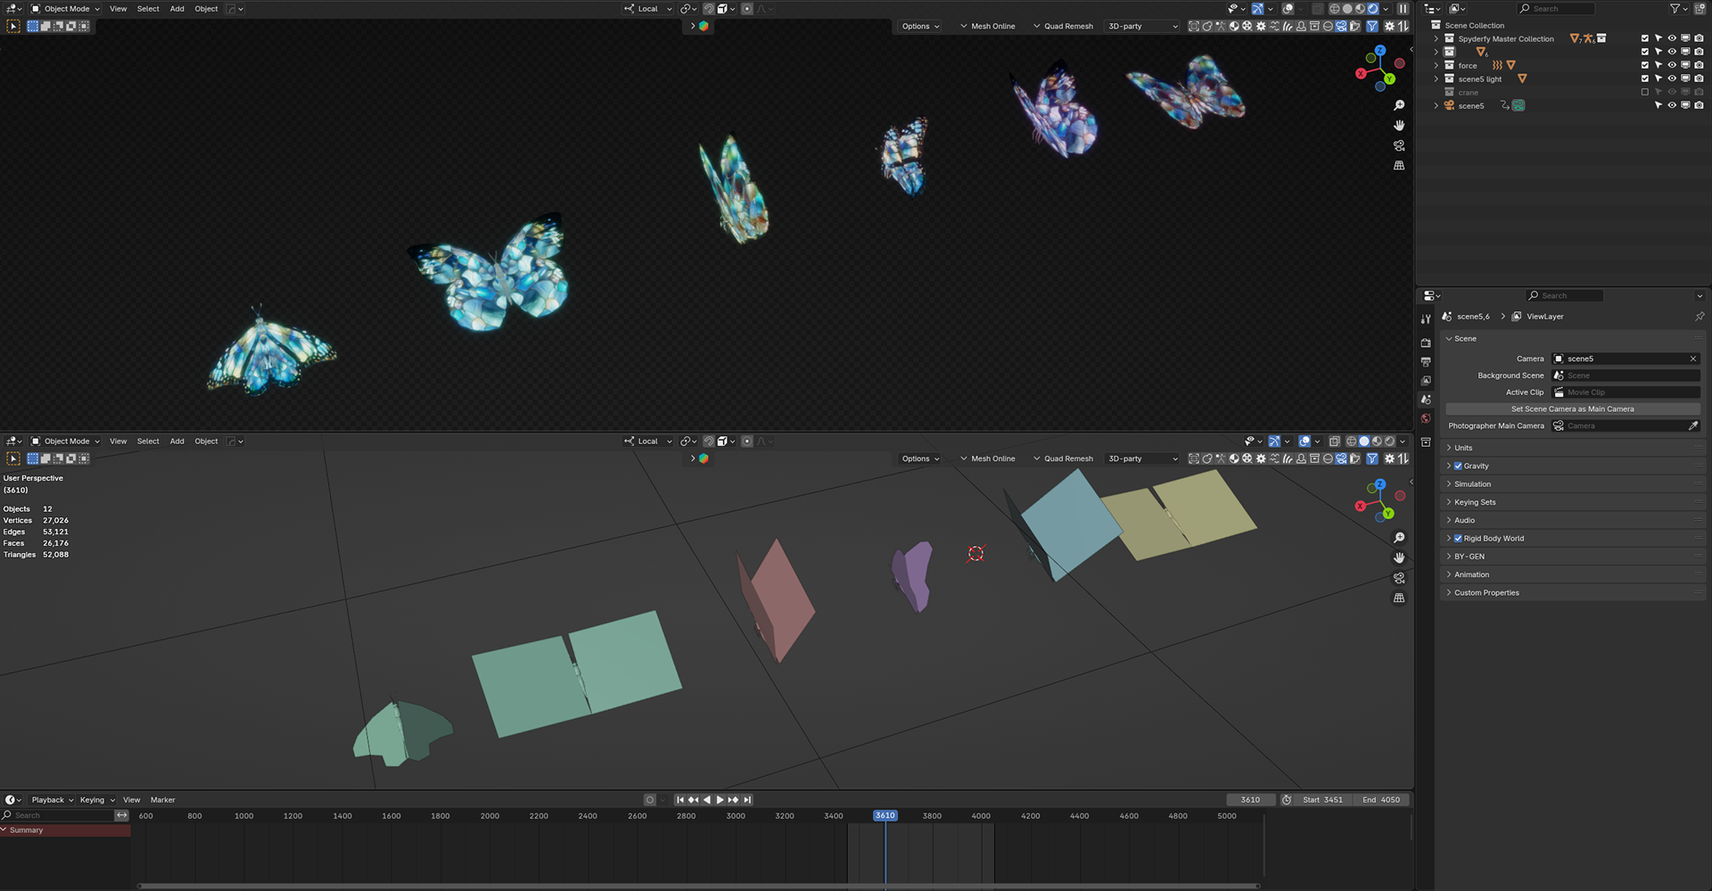The image size is (1712, 891).
Task: Expand the force collection in the outliner
Action: point(1436,66)
